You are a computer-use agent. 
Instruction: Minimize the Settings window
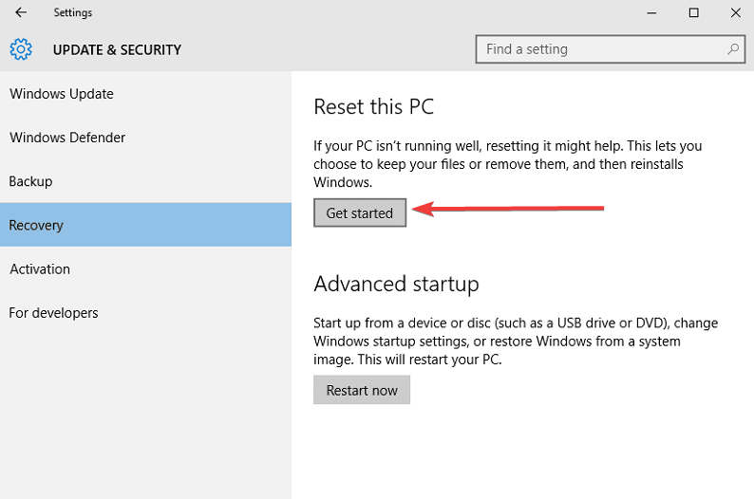coord(651,13)
